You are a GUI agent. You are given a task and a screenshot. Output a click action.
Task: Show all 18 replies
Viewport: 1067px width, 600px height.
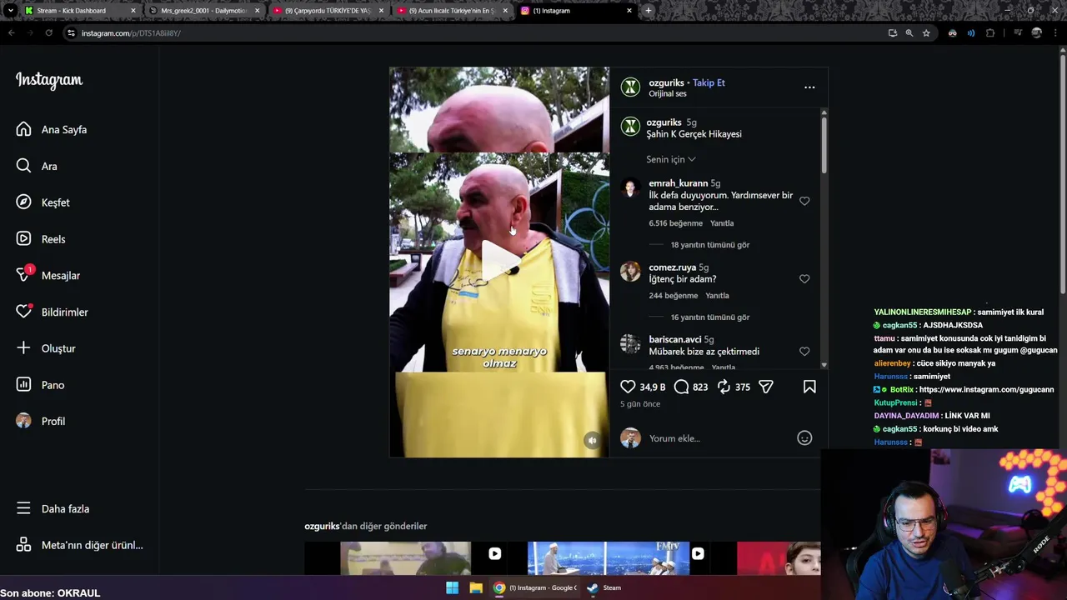[710, 245]
